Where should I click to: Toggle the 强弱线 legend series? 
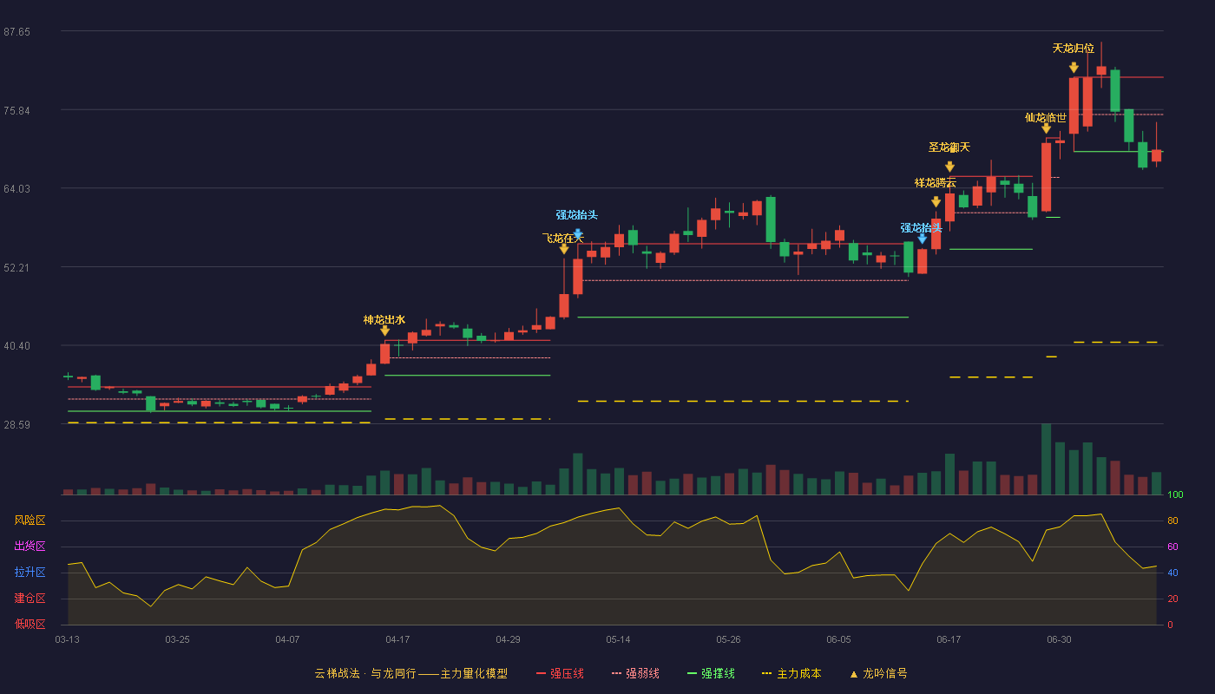[635, 673]
